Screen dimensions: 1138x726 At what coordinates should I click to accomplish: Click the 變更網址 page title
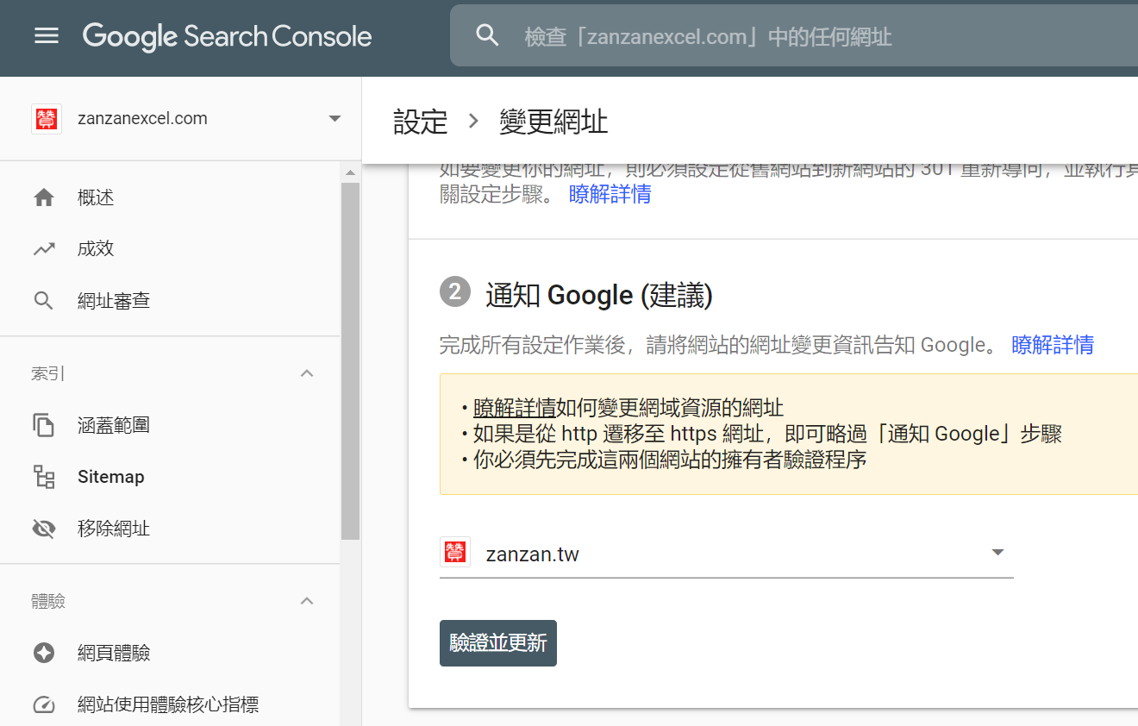[x=553, y=122]
